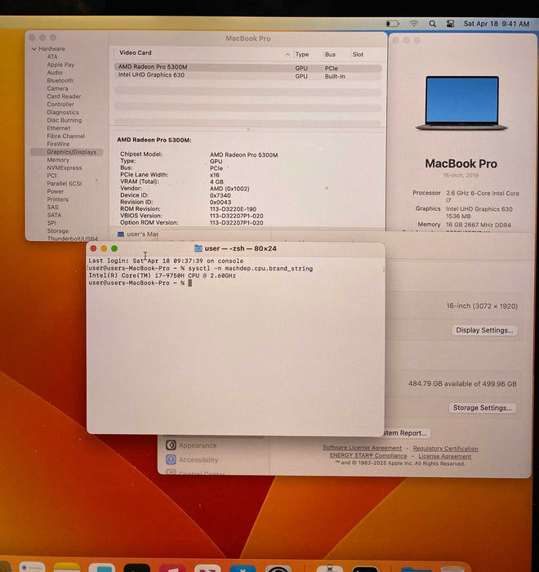Select Fibre Channel in the sidebar

click(65, 136)
